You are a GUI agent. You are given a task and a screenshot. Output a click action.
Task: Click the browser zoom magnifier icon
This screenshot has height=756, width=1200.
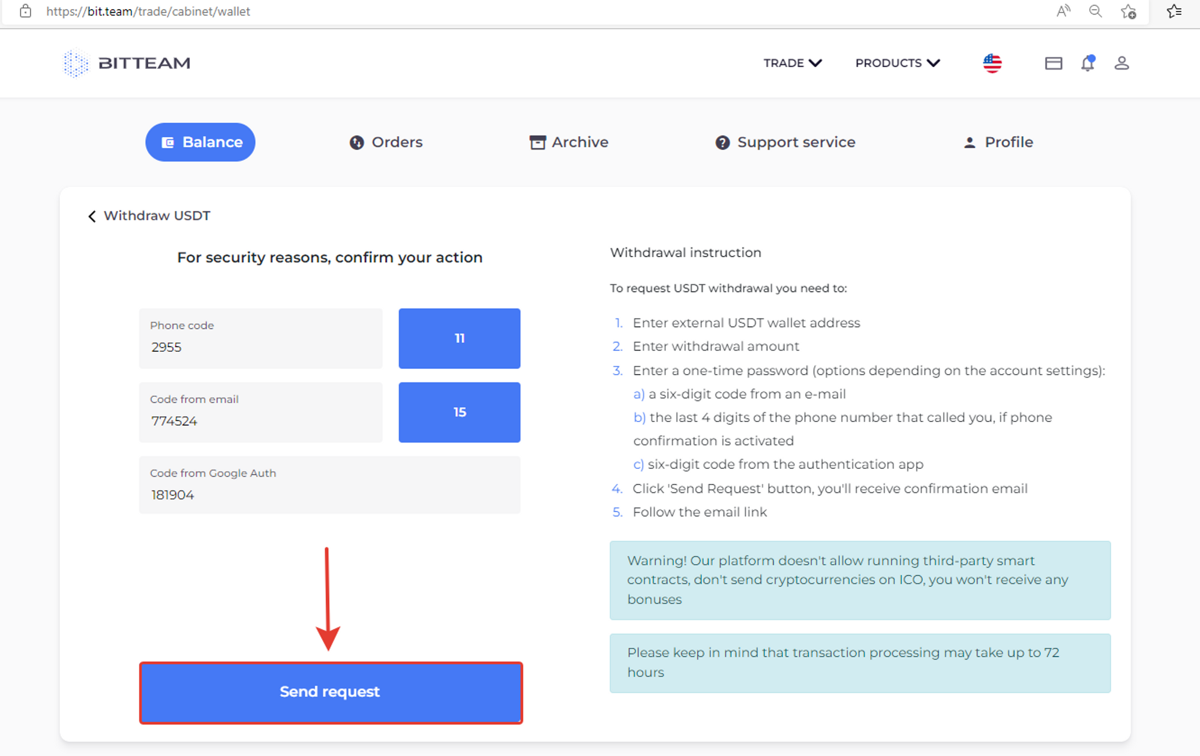pyautogui.click(x=1096, y=11)
